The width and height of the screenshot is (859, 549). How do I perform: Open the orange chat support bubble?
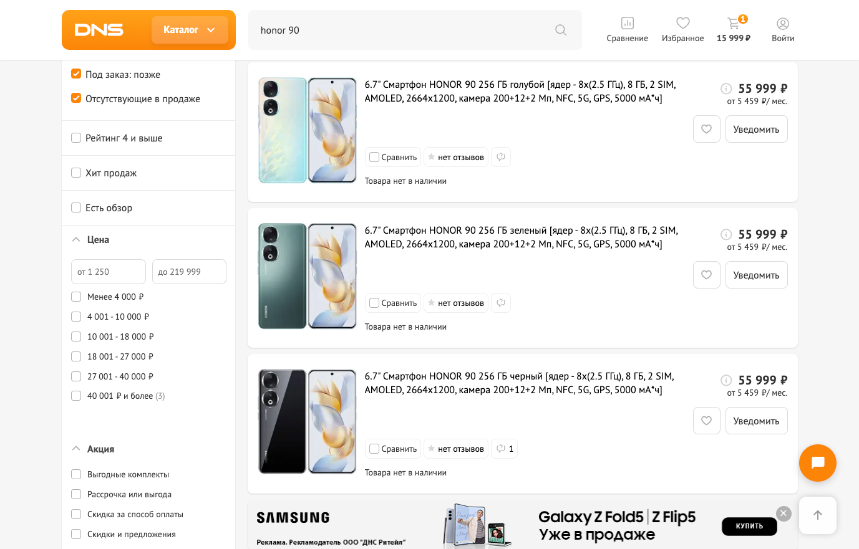pos(817,463)
